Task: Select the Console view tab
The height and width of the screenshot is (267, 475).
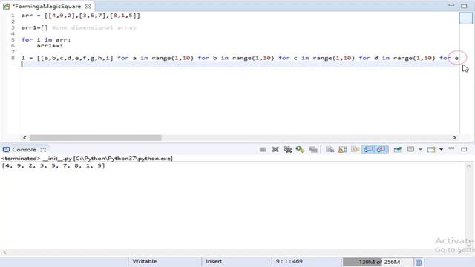Action: [24, 150]
